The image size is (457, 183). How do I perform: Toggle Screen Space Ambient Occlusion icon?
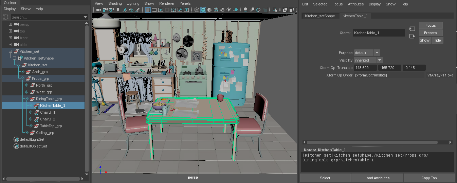(x=245, y=10)
